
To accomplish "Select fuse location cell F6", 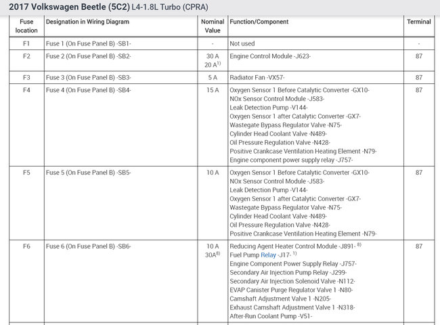I will click(26, 246).
